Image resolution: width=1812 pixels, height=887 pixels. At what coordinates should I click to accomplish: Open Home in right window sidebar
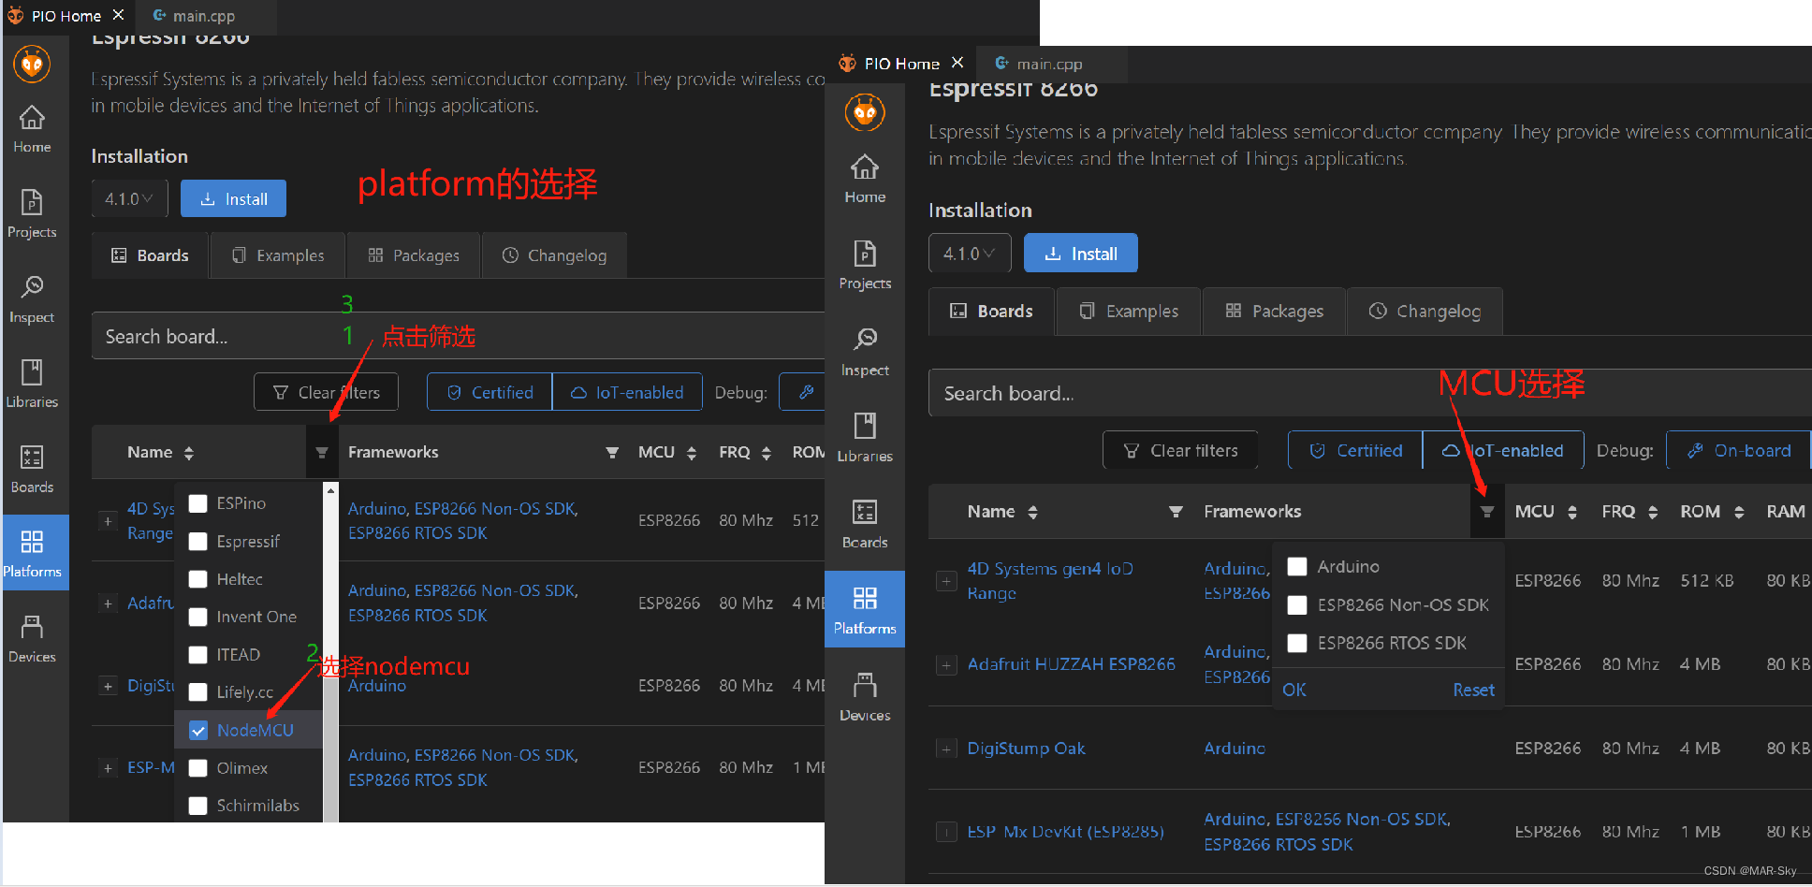pos(865,179)
